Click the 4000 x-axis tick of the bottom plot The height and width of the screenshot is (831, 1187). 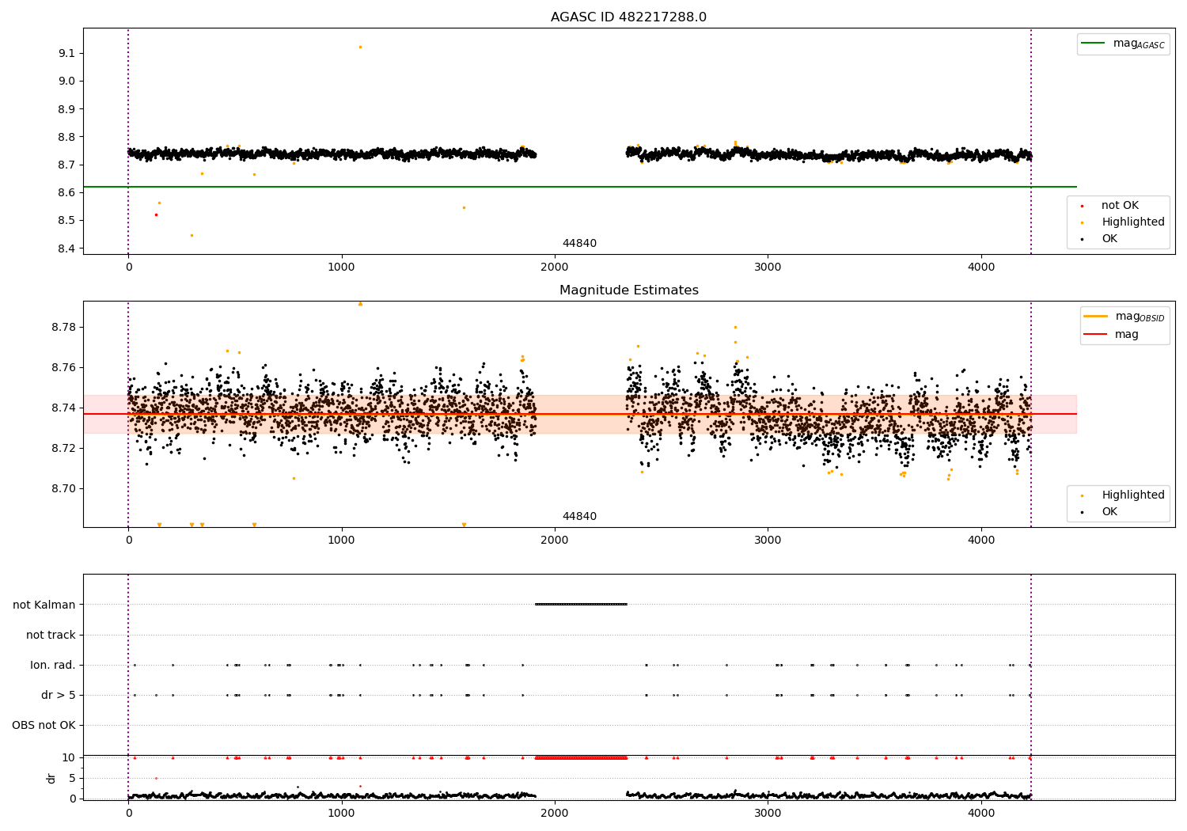(x=981, y=813)
